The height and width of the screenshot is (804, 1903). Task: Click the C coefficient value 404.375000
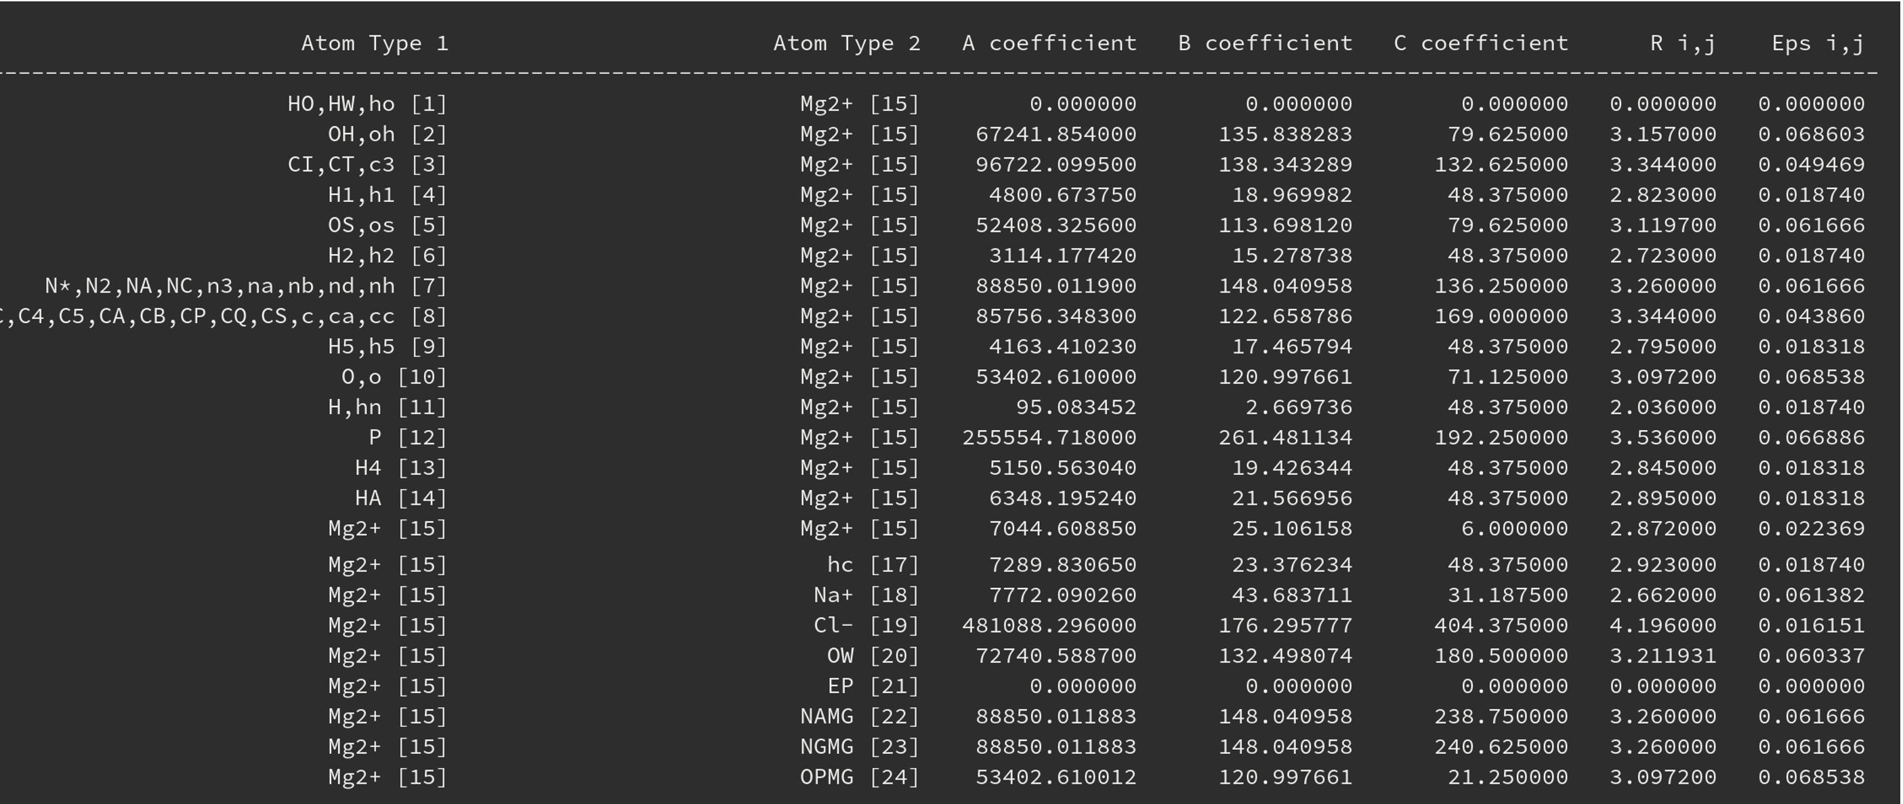pos(1501,626)
